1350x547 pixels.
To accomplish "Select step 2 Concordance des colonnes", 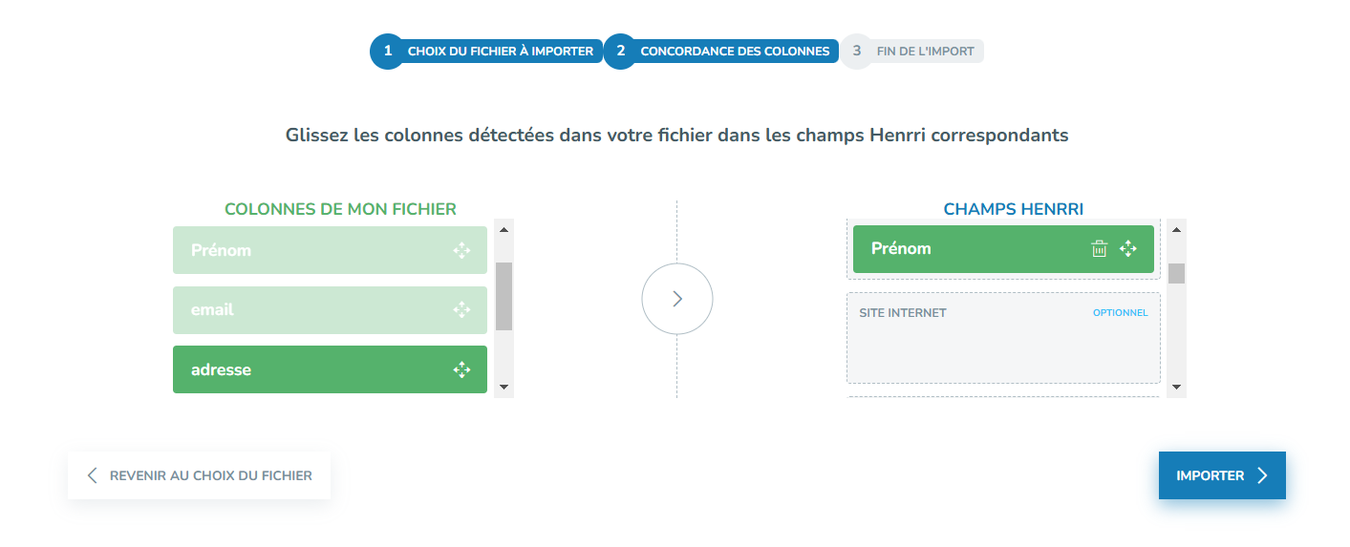I will (721, 51).
